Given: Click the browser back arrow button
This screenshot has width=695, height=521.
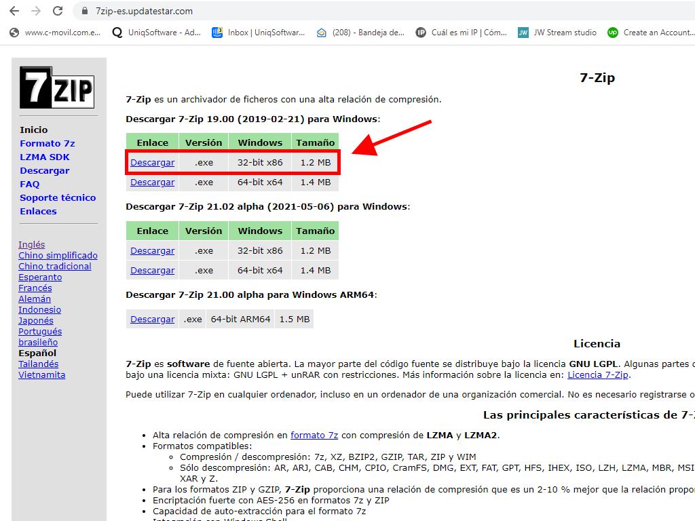Looking at the screenshot, I should 14,11.
